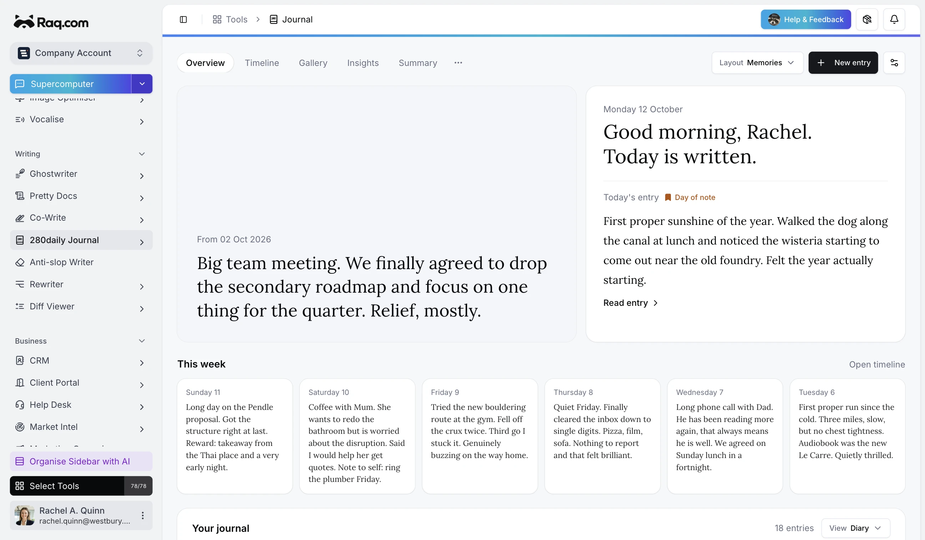
Task: Click Read entry link
Action: [x=630, y=303]
